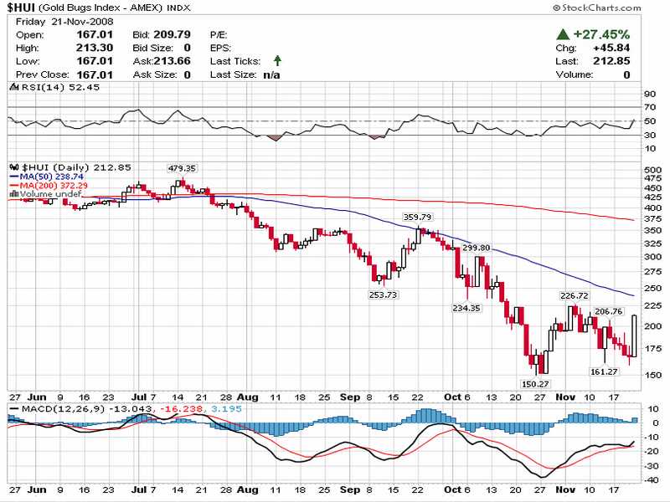Click the 359.79 high price label
Viewport: 670px width, 502px height.
[x=417, y=218]
